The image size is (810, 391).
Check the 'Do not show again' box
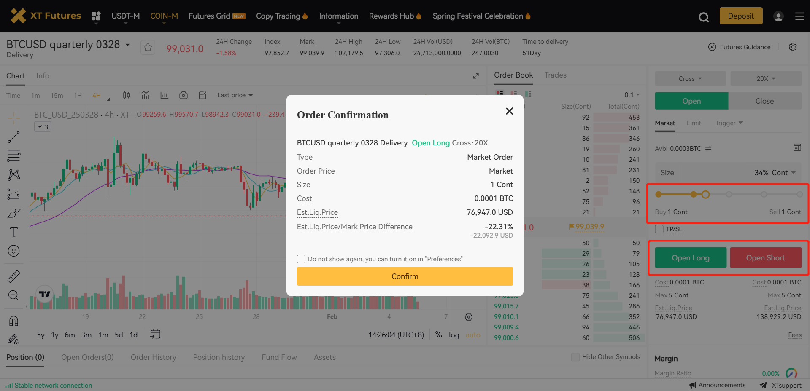[x=301, y=259]
